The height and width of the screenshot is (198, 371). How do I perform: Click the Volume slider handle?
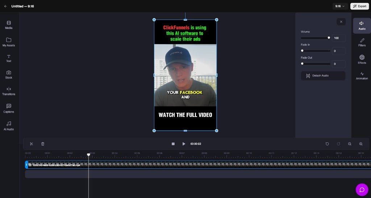(329, 38)
